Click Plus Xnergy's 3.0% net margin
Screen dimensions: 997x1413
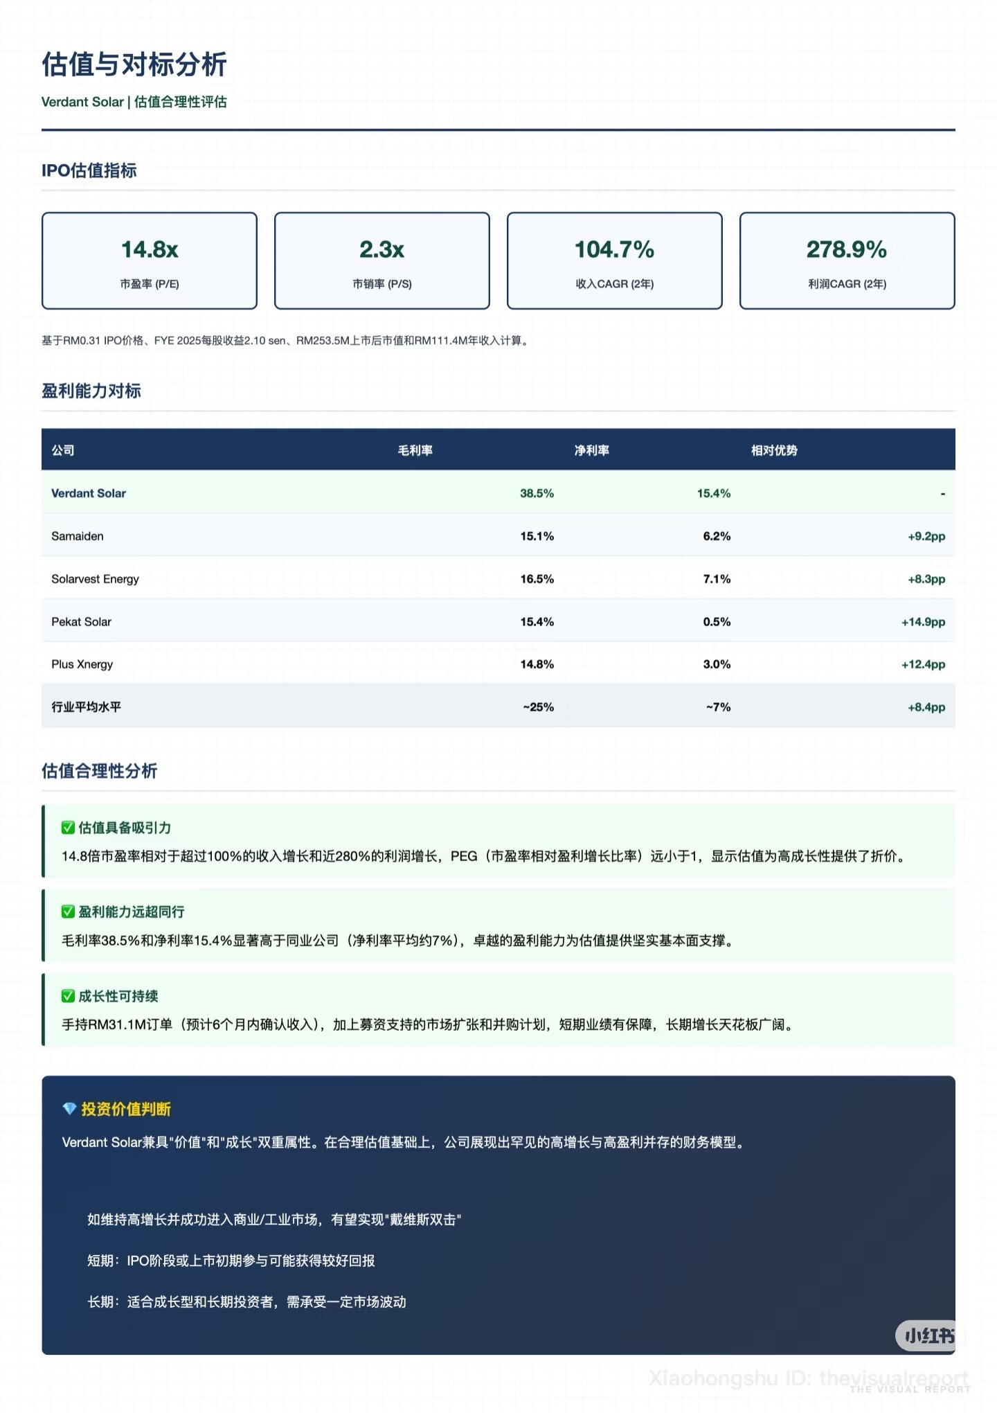pyautogui.click(x=717, y=664)
